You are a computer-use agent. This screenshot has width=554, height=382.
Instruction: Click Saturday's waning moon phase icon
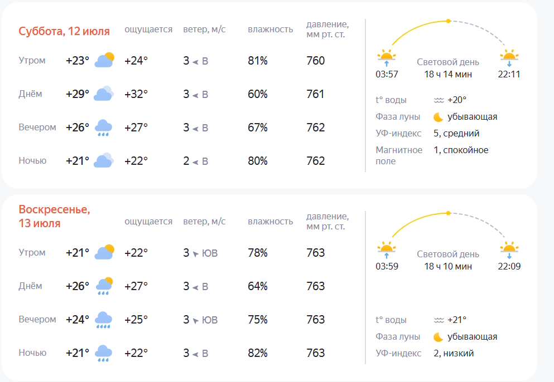tap(438, 117)
